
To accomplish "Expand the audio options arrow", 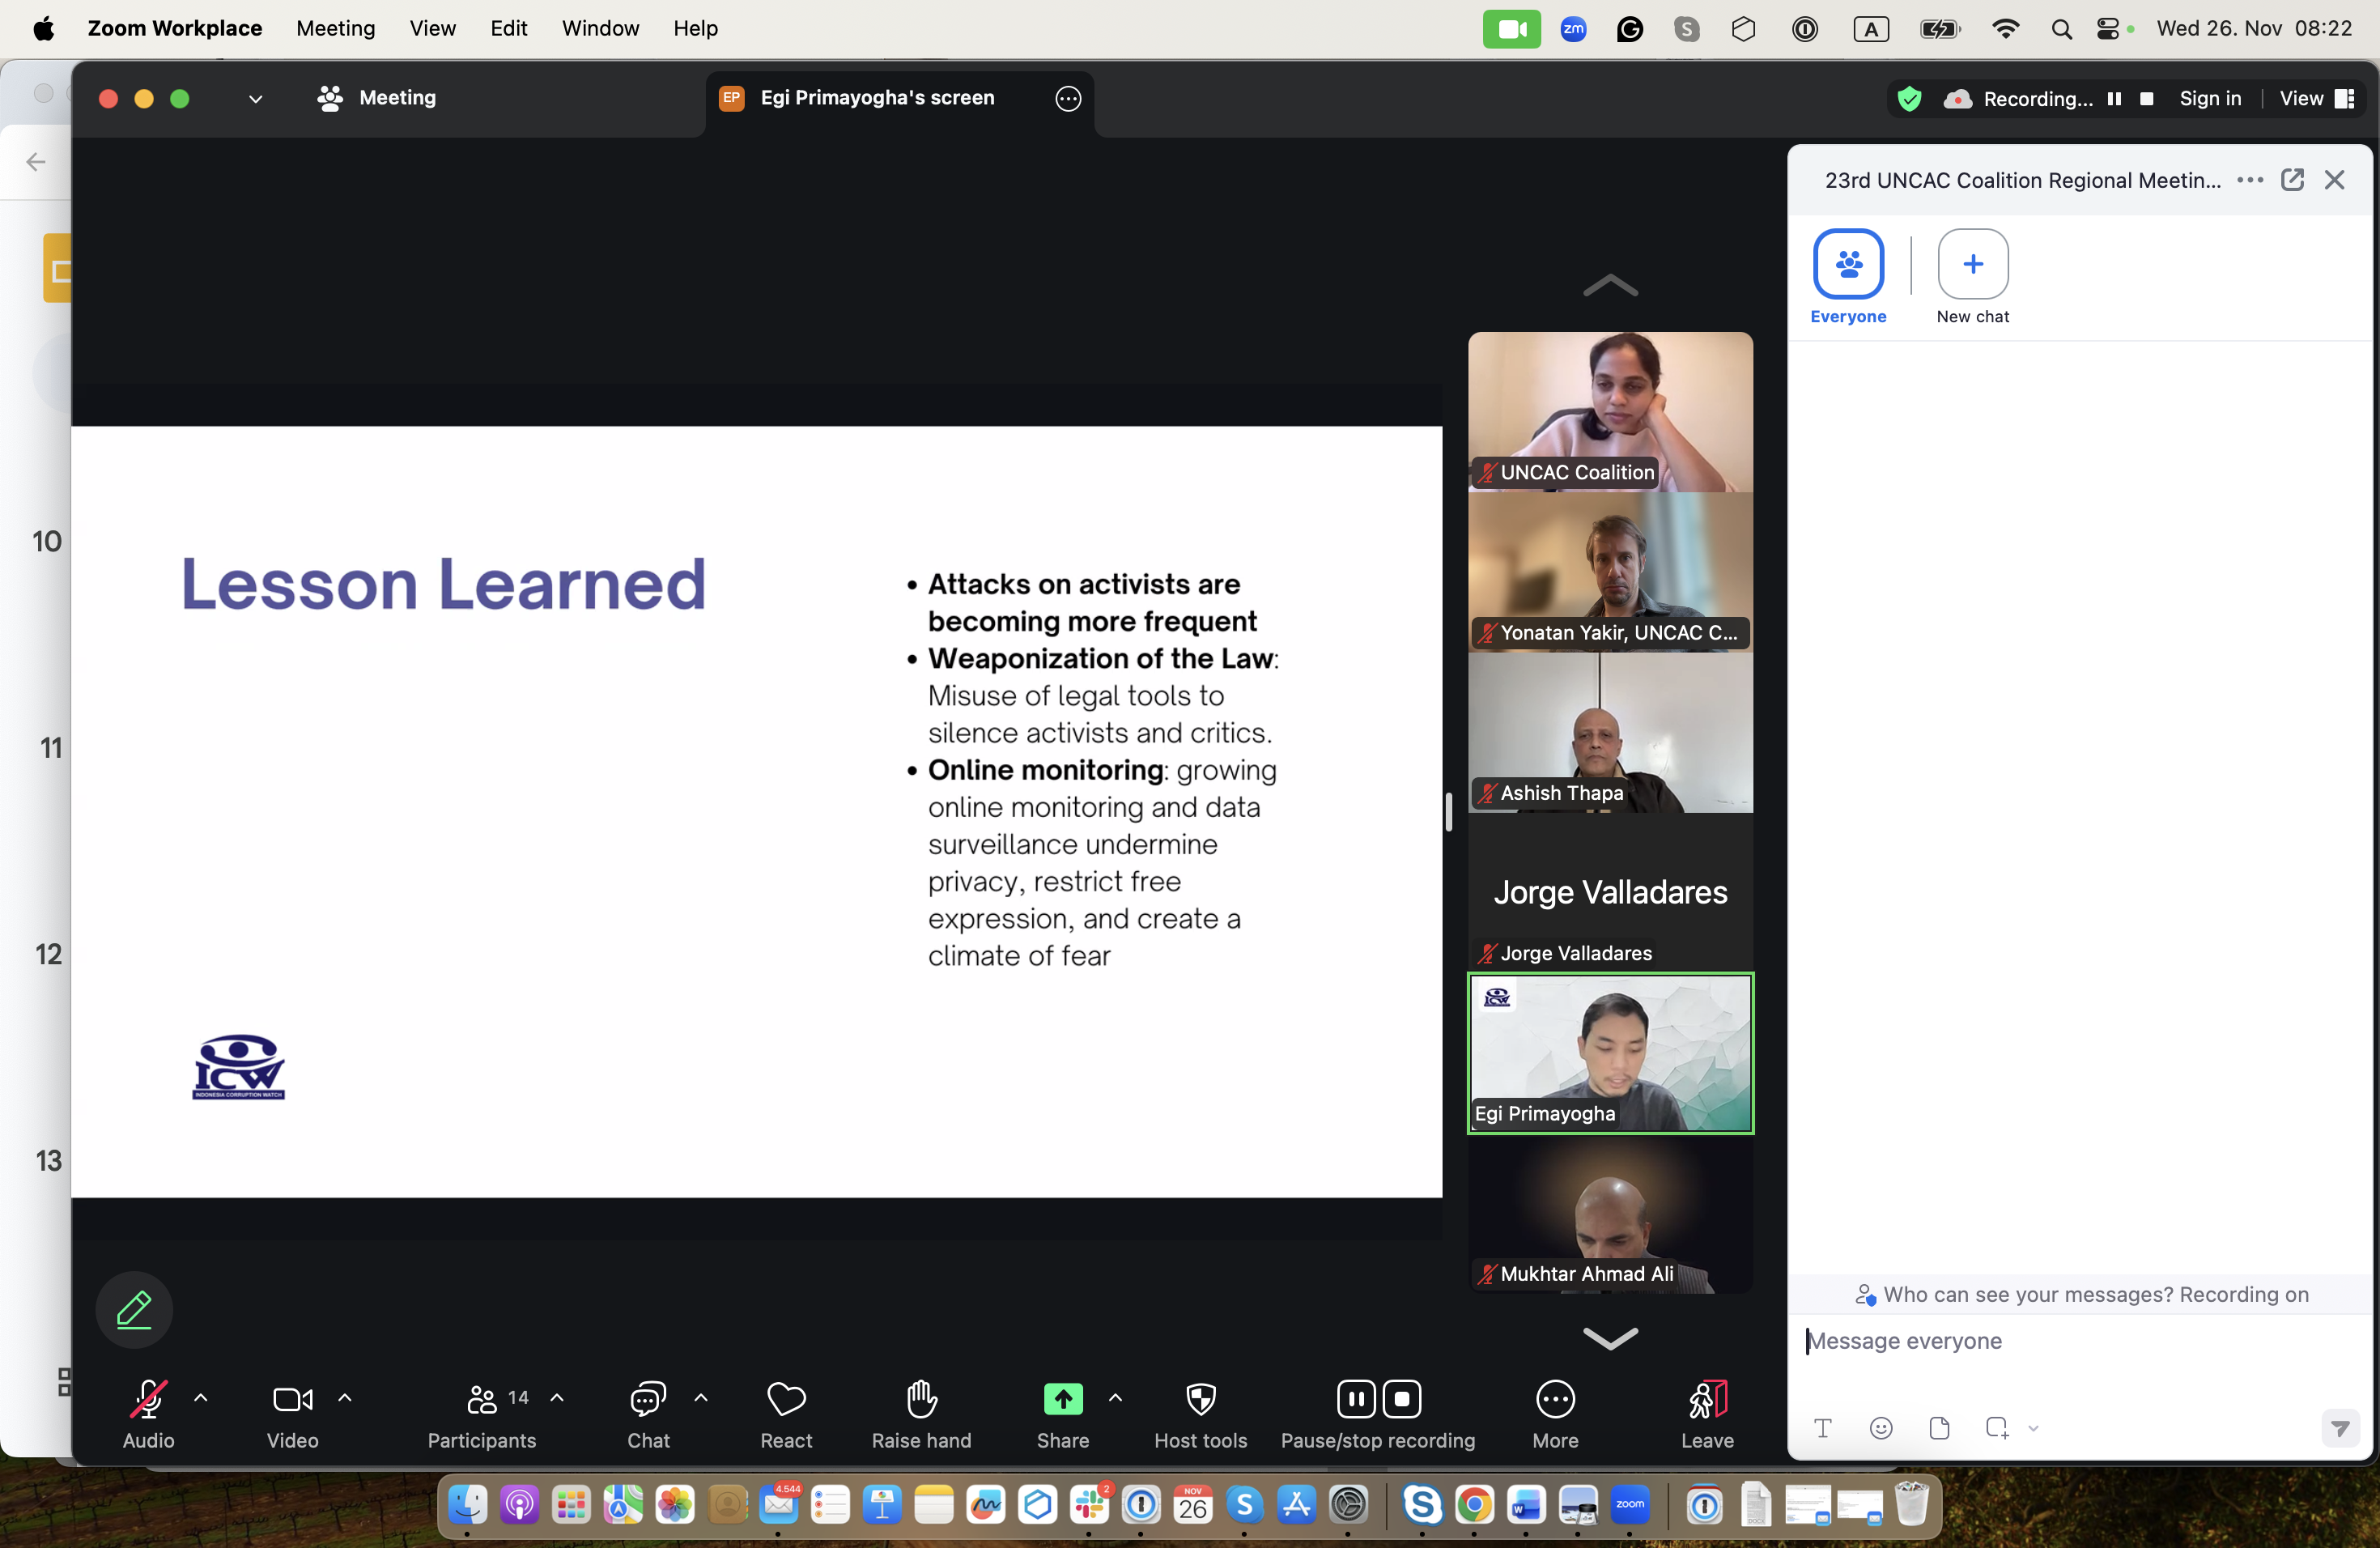I will [201, 1398].
